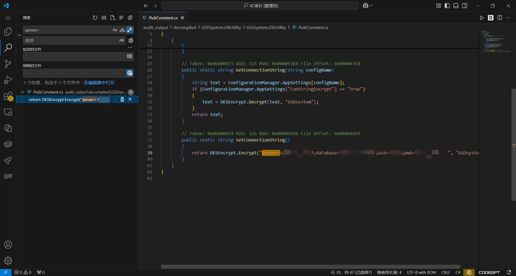Toggle Match Whole Word option
The height and width of the screenshot is (276, 516).
click(122, 30)
